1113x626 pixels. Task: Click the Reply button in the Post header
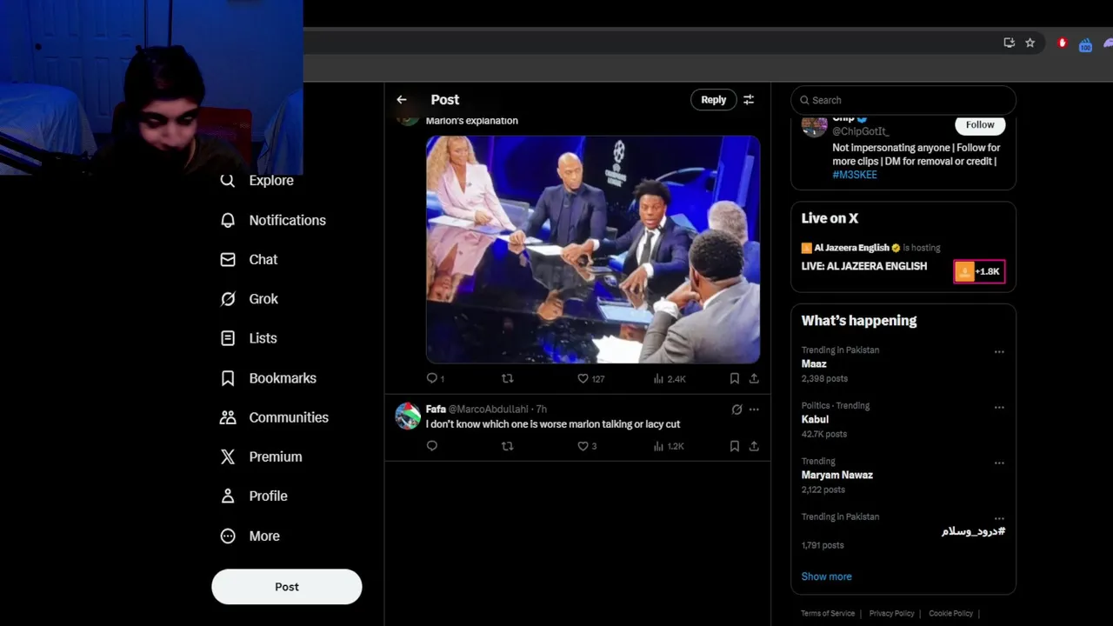713,100
